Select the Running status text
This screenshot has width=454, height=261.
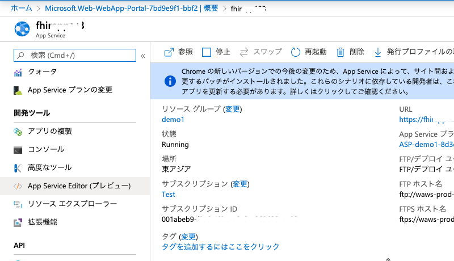175,144
